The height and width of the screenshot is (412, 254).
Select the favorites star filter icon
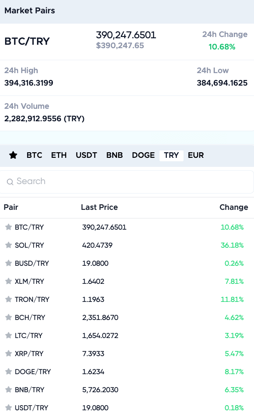coord(13,155)
